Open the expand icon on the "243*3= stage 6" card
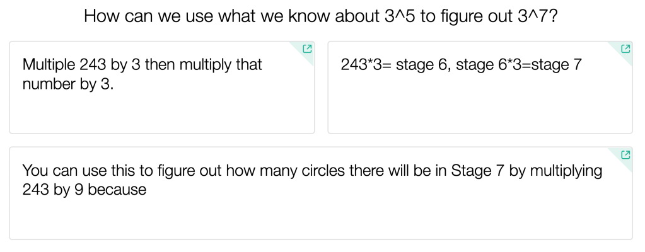Image resolution: width=645 pixels, height=252 pixels. pos(625,49)
